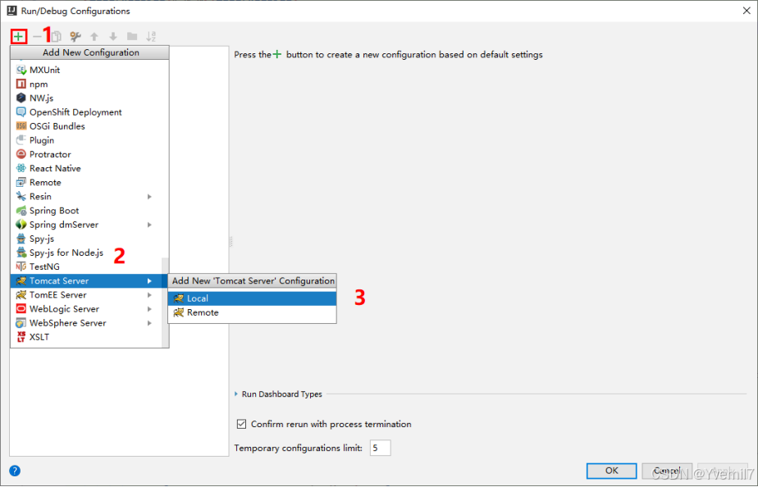Click the OK button
This screenshot has width=758, height=487.
[611, 471]
